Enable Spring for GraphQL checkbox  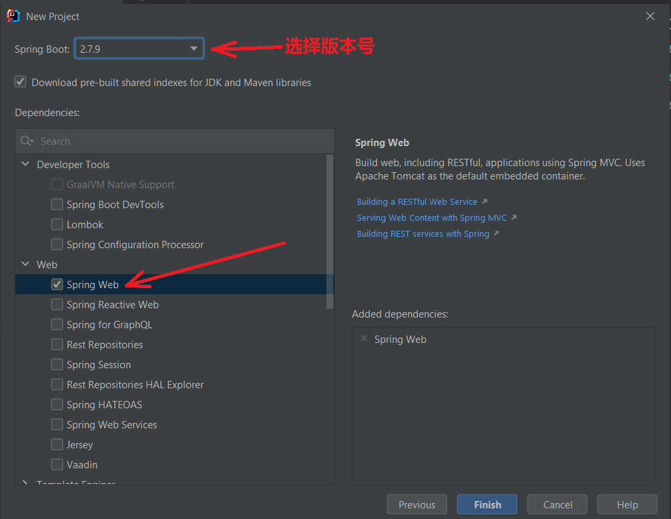coord(57,324)
